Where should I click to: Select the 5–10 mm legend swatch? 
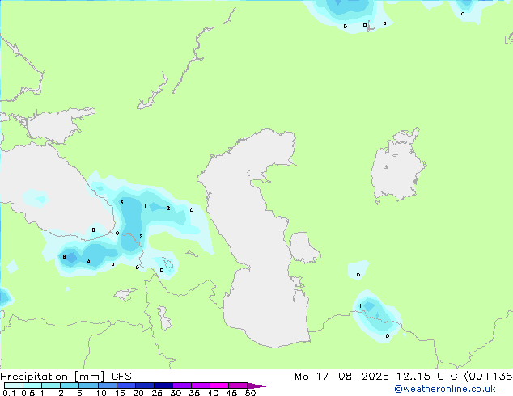88,385
